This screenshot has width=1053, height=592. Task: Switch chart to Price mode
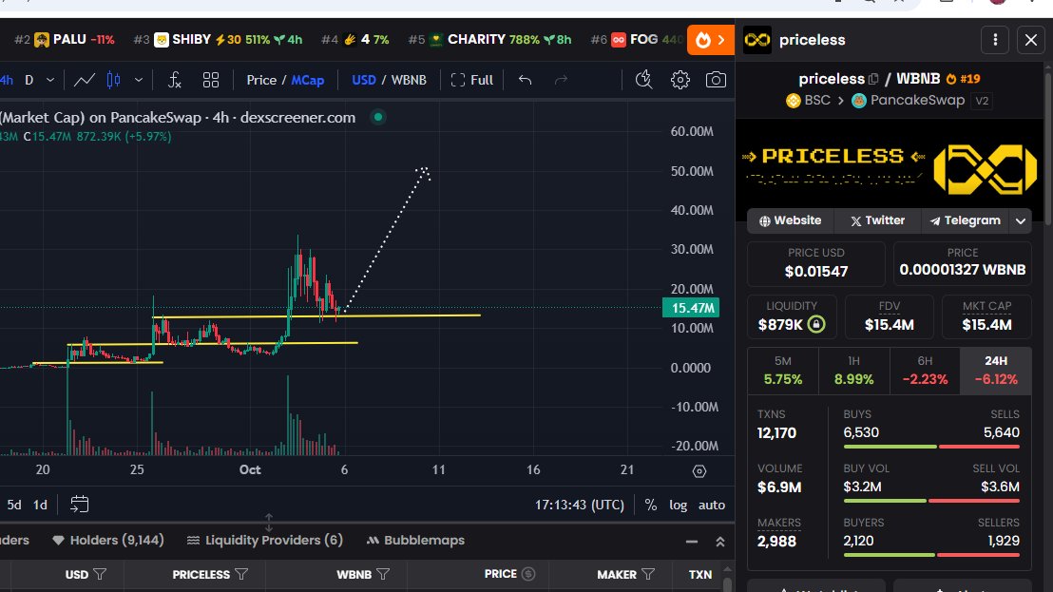pos(261,80)
